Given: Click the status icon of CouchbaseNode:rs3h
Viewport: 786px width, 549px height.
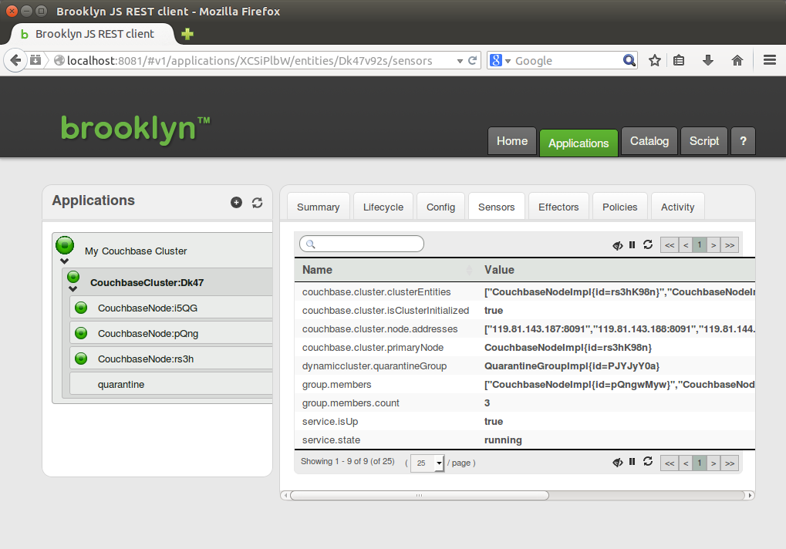Looking at the screenshot, I should click(x=81, y=359).
